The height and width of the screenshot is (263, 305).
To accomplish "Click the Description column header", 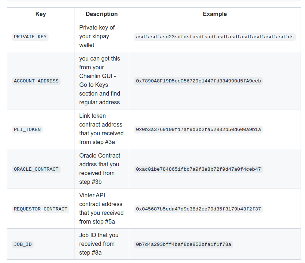I will pos(101,14).
